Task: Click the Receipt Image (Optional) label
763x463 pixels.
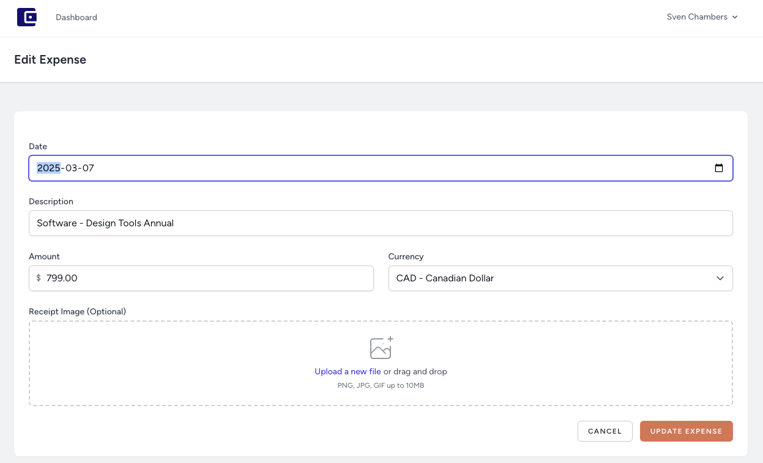Action: point(78,311)
